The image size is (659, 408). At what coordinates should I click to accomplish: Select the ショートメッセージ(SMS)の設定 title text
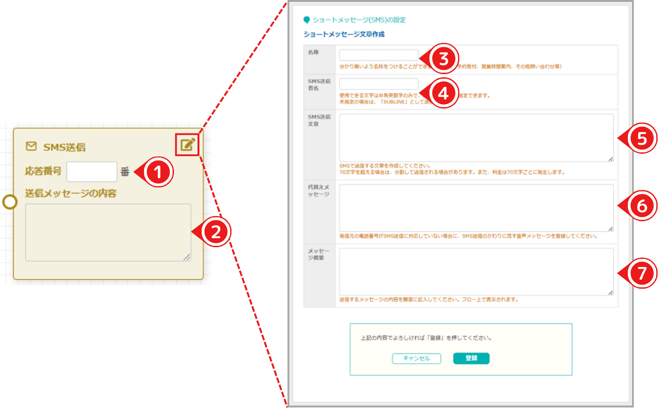359,20
